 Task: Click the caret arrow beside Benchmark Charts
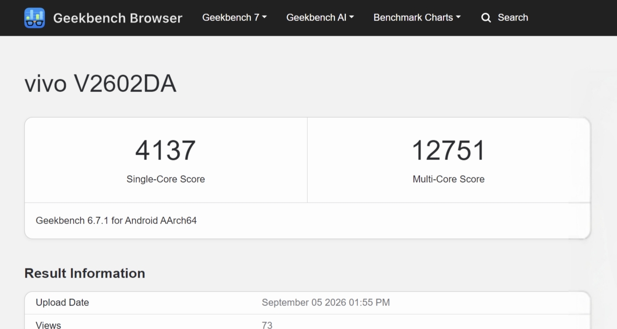(458, 17)
